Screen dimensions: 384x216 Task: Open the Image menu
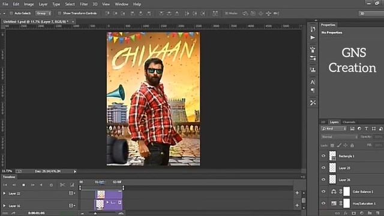coord(29,4)
